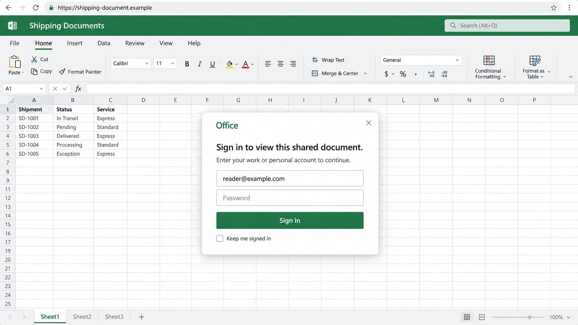Go back in browser
The width and height of the screenshot is (578, 325).
point(9,8)
